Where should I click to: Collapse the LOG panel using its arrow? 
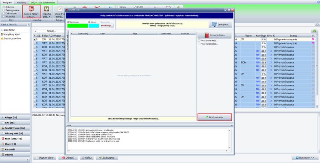[230, 125]
